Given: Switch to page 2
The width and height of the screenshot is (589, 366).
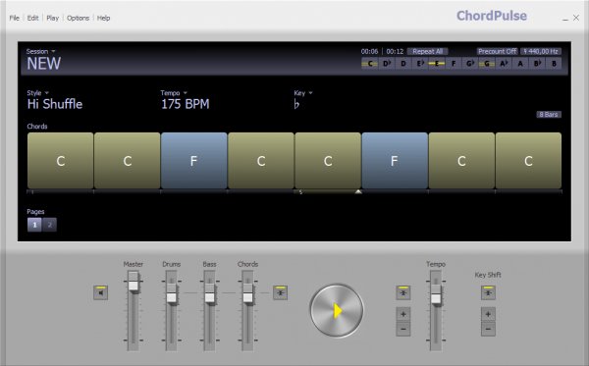Looking at the screenshot, I should click(50, 225).
